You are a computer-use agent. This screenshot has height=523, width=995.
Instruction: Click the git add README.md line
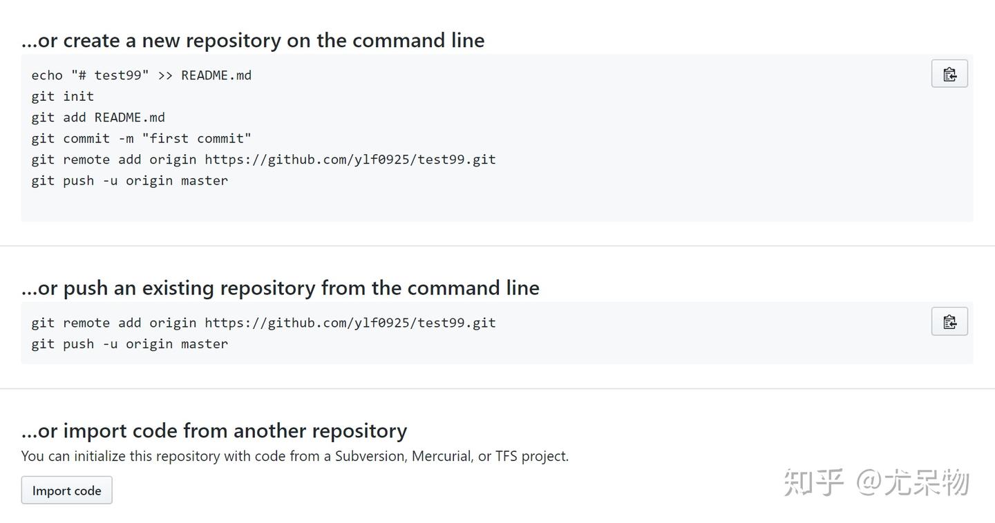98,117
